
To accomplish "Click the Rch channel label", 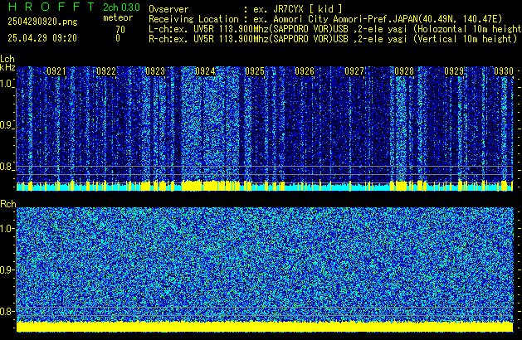I will 8,204.
